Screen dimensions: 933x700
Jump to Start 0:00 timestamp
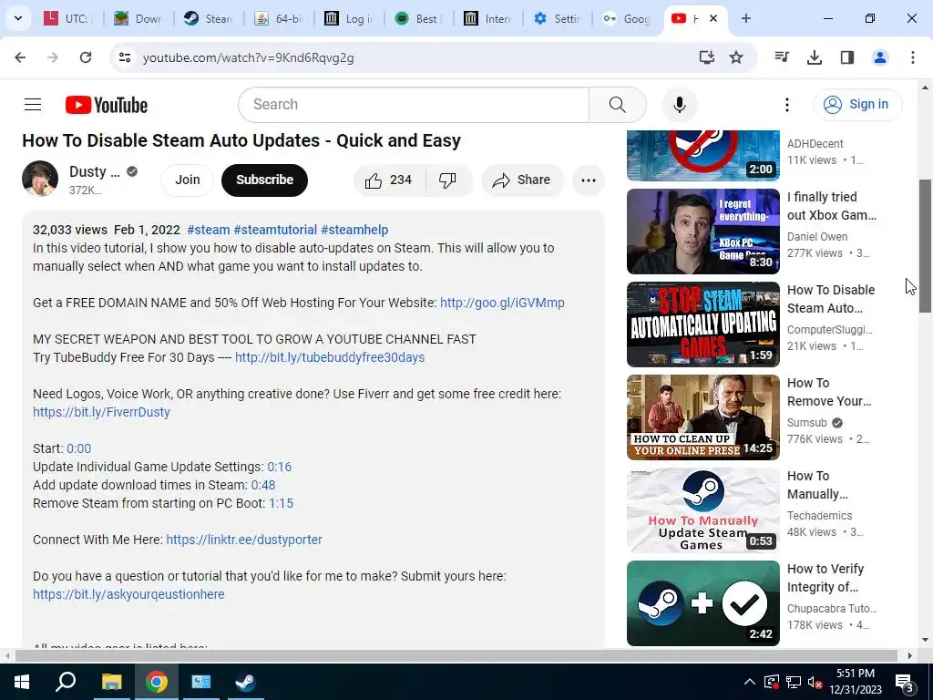point(78,448)
